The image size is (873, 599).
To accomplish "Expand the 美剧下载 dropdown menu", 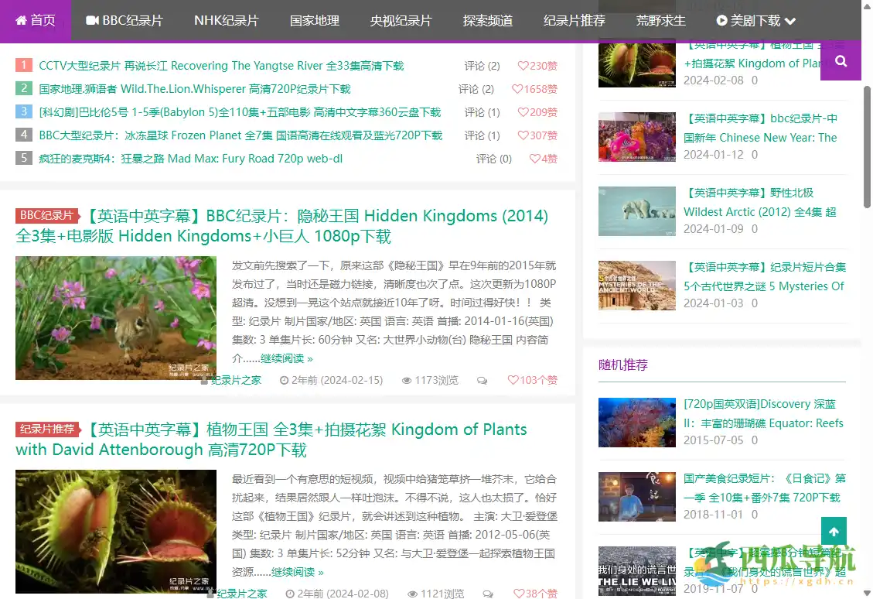I will pos(755,21).
